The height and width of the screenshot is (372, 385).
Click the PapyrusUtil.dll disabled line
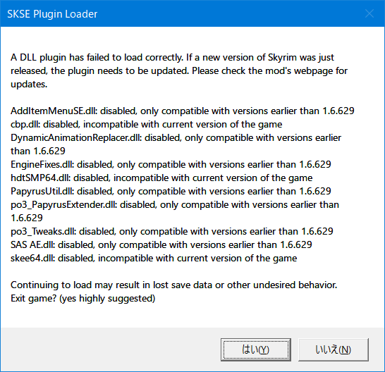point(171,191)
